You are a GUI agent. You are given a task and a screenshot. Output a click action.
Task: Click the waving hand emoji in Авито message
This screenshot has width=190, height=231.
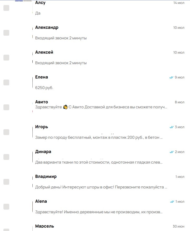(65, 107)
